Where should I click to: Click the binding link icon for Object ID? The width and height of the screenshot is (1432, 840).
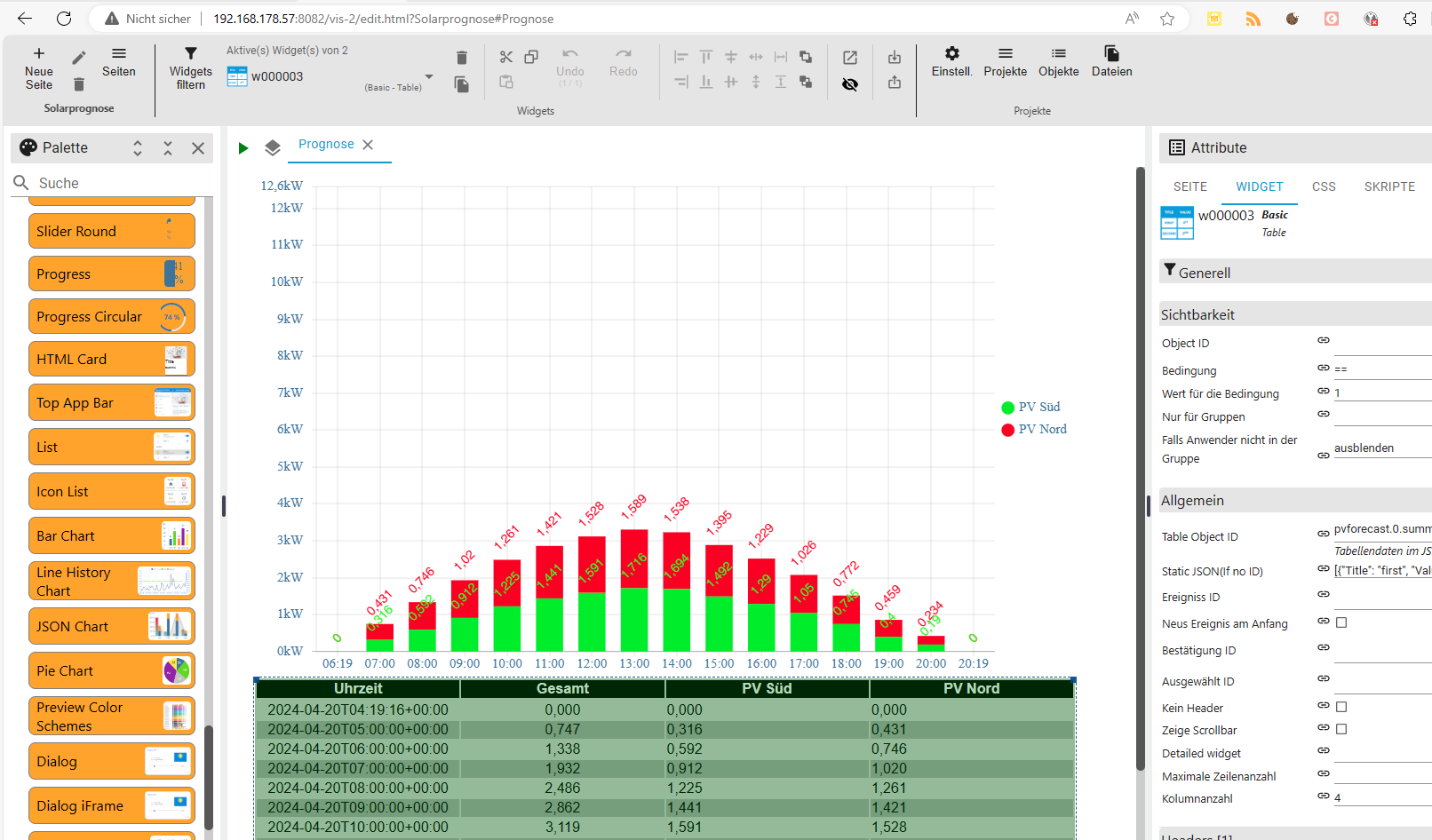tap(1324, 340)
